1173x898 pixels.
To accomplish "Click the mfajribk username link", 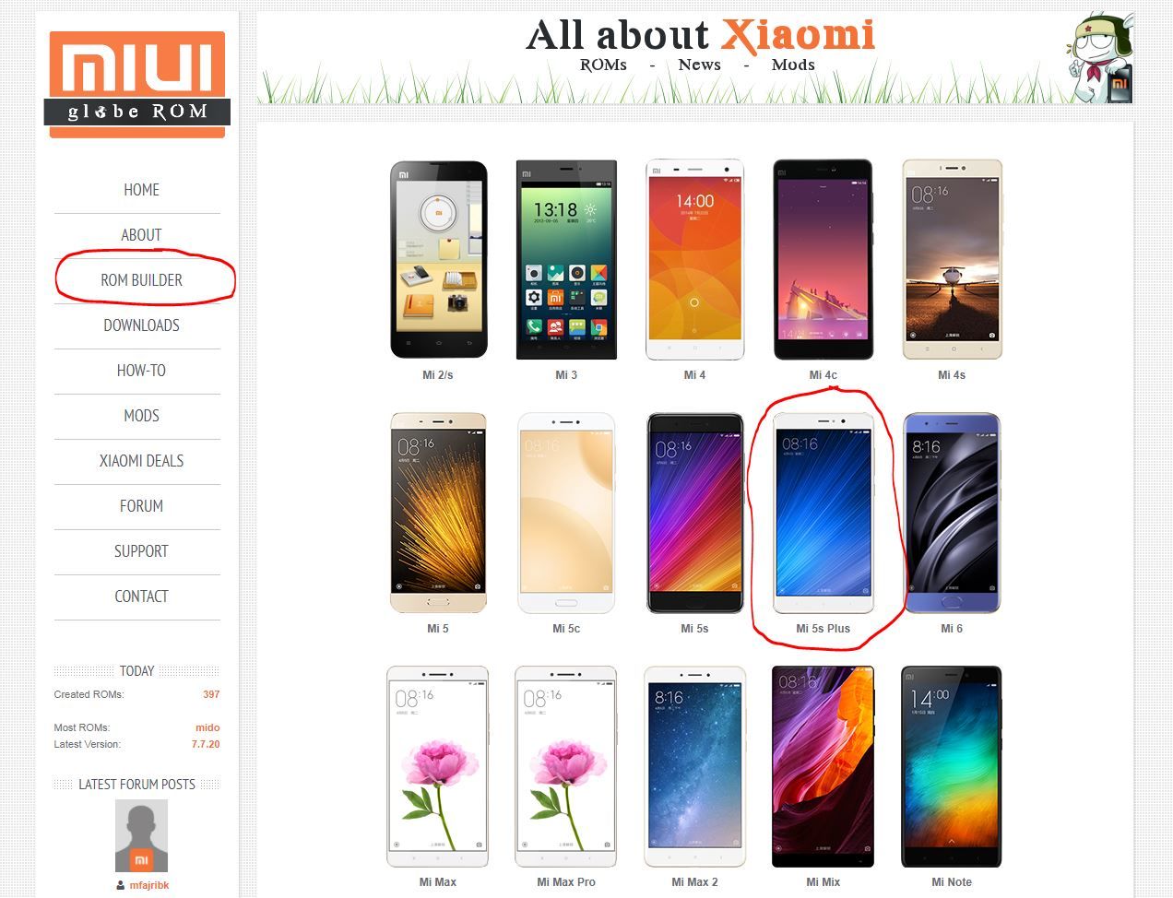I will (148, 885).
